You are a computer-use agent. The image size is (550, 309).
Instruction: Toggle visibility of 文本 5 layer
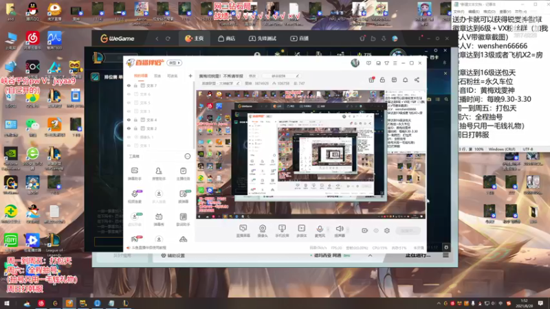click(x=129, y=102)
